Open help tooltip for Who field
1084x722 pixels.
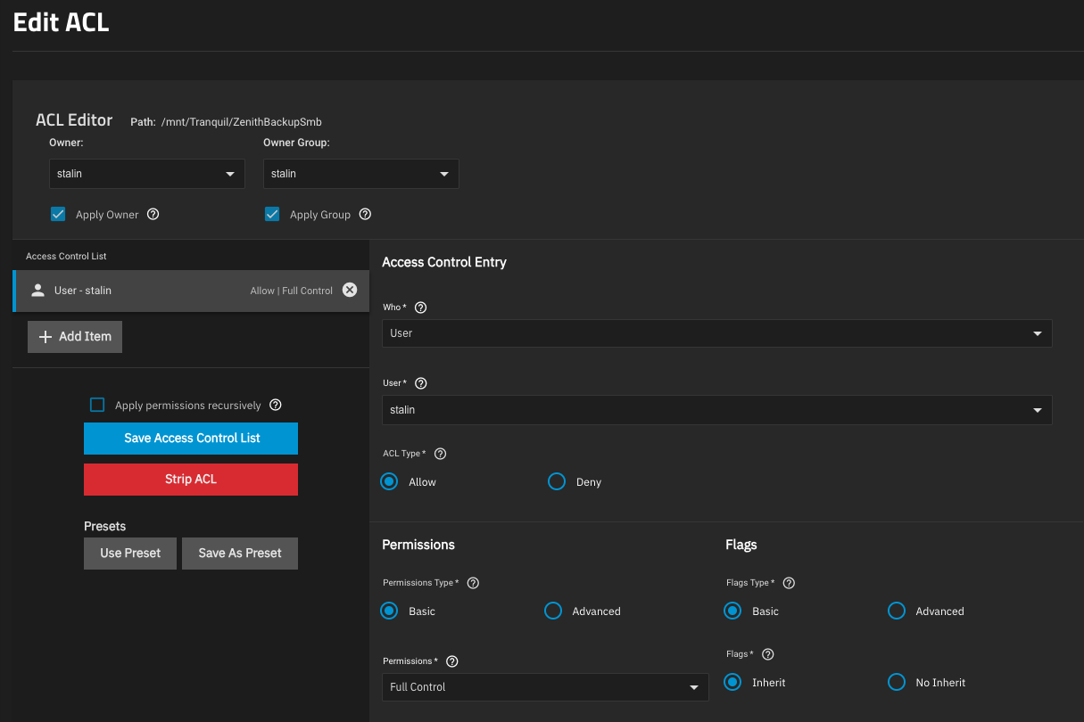[421, 308]
